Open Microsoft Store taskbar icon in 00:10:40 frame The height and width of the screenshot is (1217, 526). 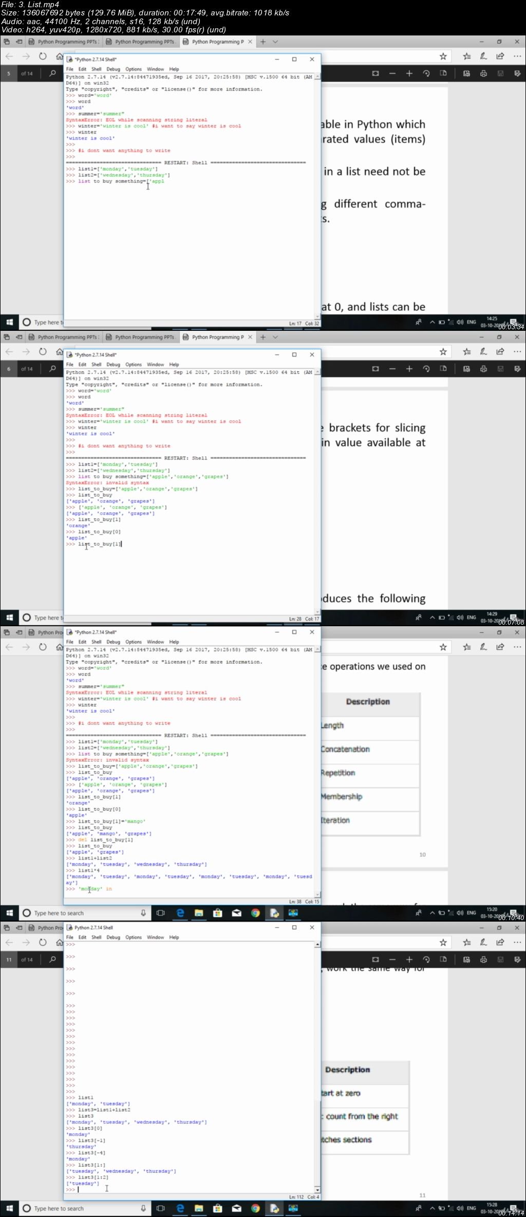point(218,913)
